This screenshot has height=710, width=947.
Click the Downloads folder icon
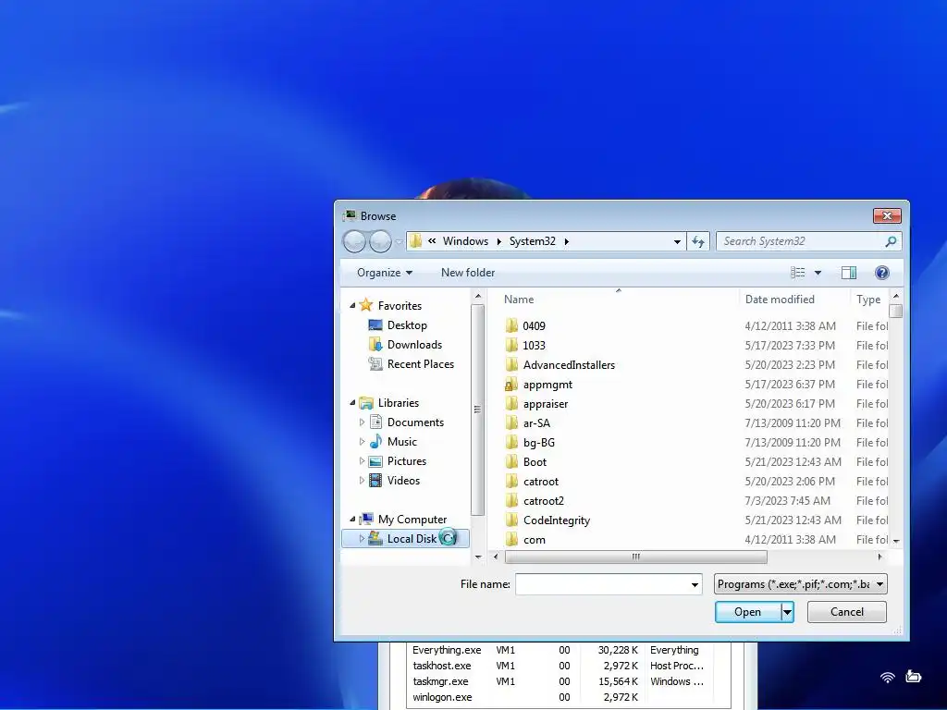(x=375, y=345)
